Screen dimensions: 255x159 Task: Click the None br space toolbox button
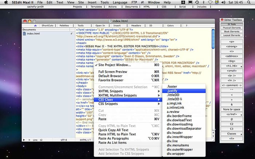click(231, 110)
